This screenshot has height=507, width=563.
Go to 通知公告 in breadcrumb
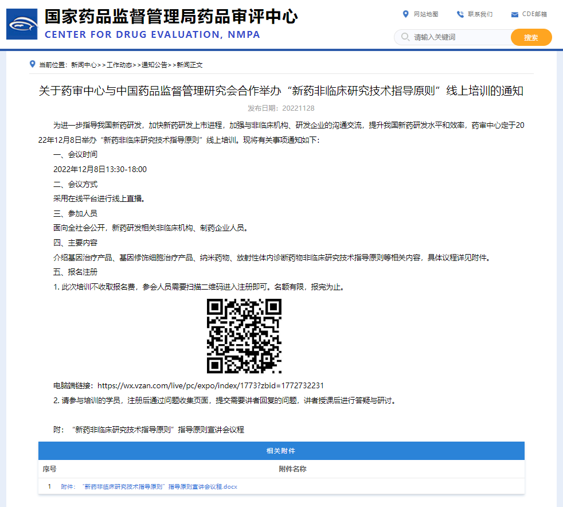click(x=154, y=65)
